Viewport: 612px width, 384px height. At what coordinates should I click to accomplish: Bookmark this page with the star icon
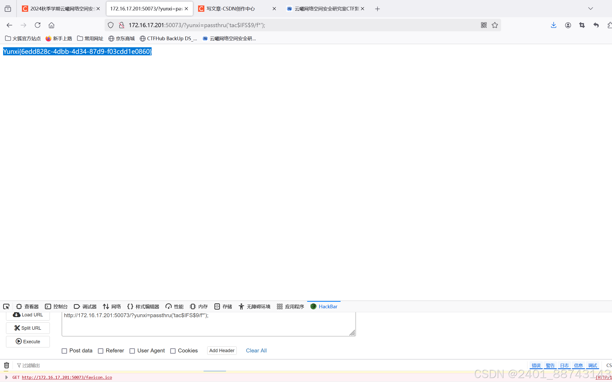point(495,25)
